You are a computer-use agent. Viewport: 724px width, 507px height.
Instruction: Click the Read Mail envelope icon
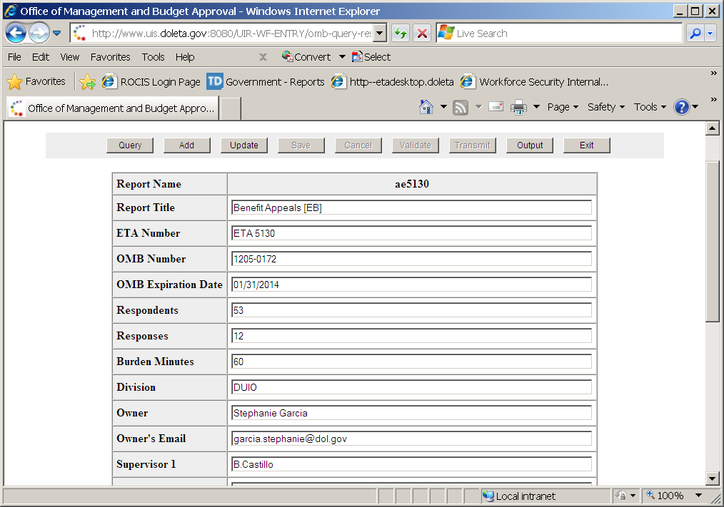tap(496, 107)
